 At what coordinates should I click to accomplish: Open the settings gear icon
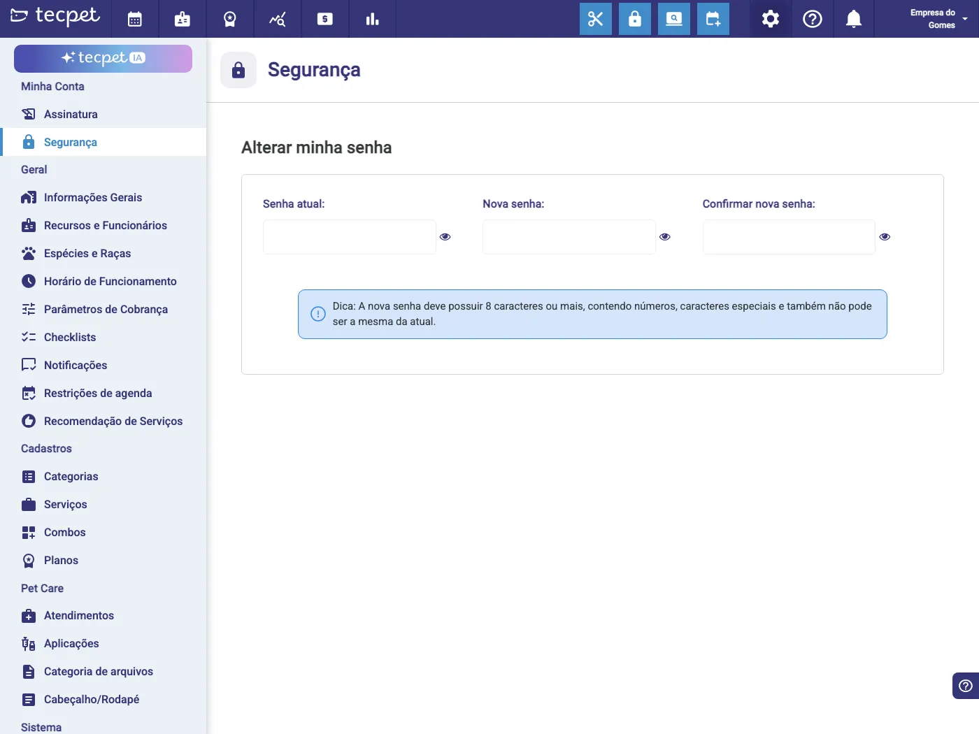pos(771,19)
